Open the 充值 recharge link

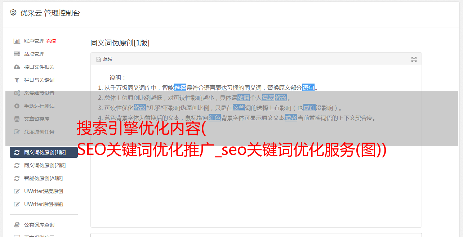point(51,41)
